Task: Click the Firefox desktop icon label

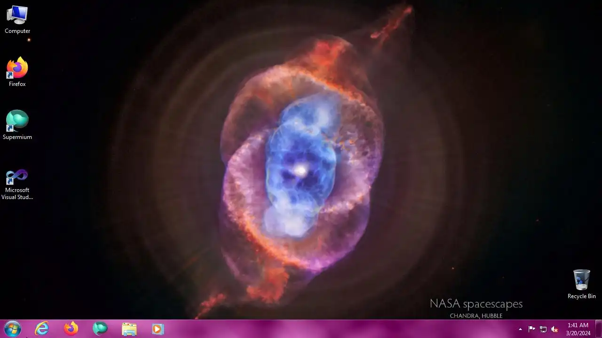Action: (x=17, y=84)
